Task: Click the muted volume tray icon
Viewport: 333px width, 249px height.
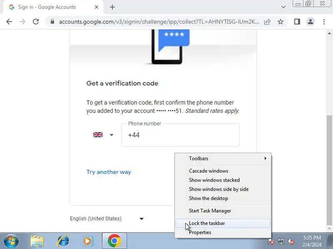Action: tap(291, 241)
